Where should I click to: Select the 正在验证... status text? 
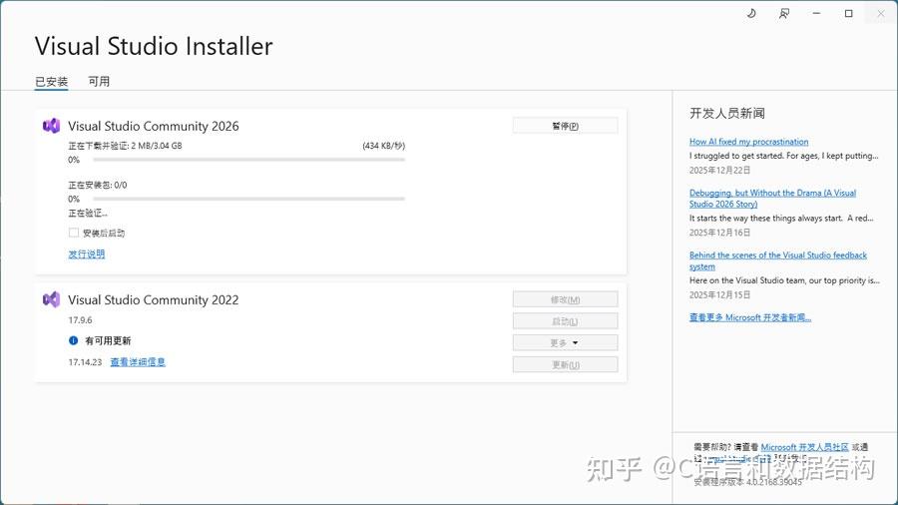coord(88,213)
